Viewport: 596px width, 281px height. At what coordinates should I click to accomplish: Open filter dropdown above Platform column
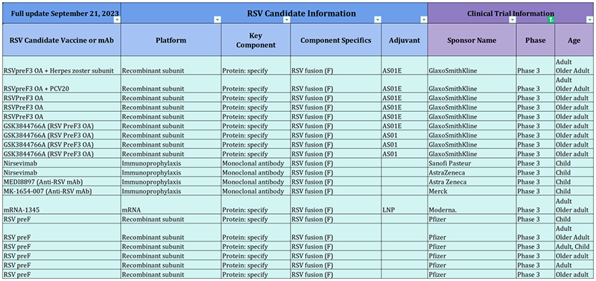click(217, 20)
